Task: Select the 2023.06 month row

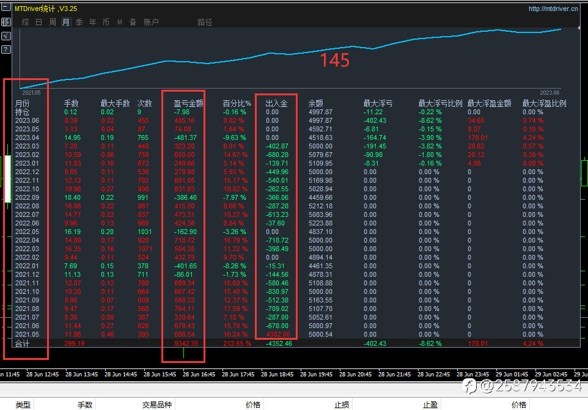Action: click(27, 120)
